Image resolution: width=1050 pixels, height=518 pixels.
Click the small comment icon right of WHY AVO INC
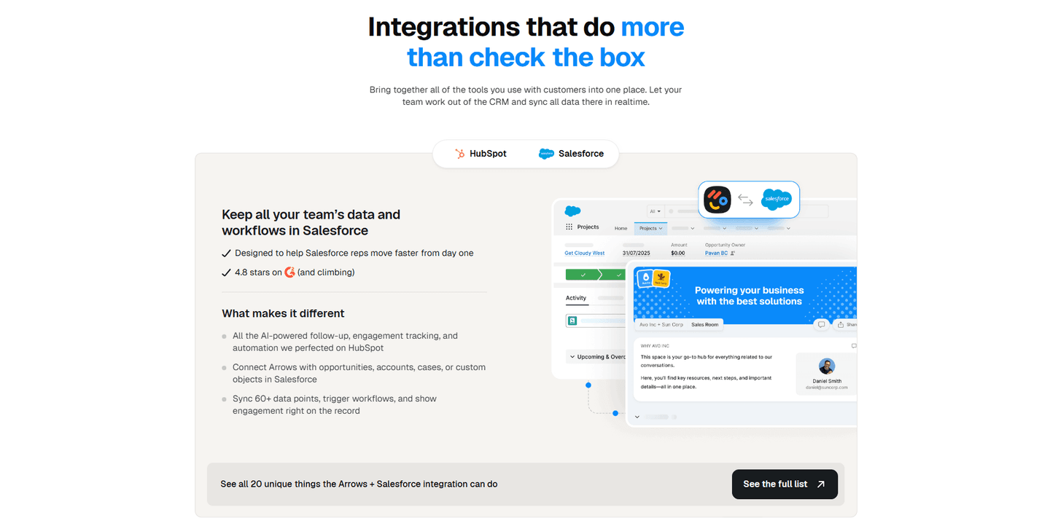click(x=854, y=346)
